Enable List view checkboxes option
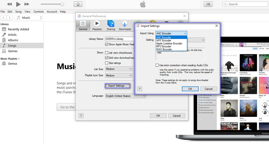Image resolution: width=269 pixels, height=144 pixels. (107, 53)
